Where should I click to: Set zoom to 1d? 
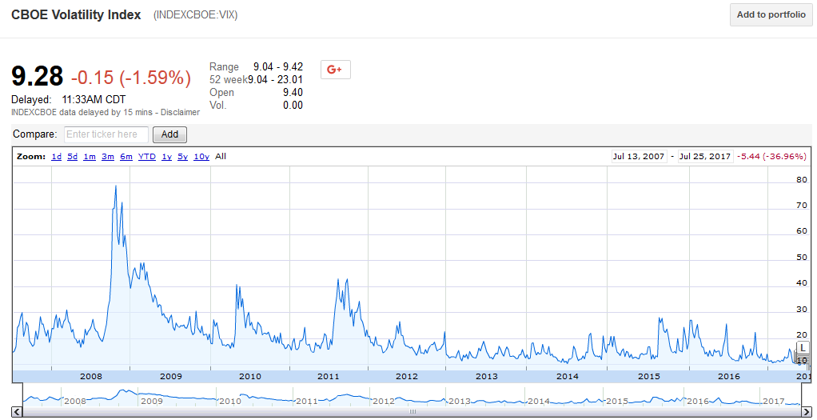(x=57, y=157)
